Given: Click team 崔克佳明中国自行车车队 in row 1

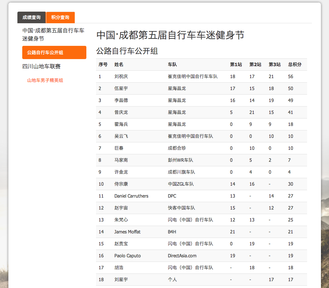Looking at the screenshot, I should pyautogui.click(x=193, y=77).
